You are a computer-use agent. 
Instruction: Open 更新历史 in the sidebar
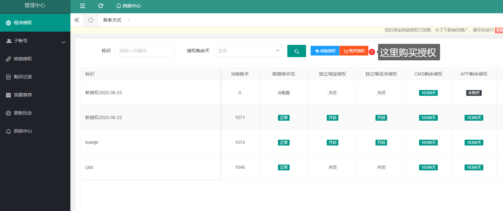click(x=35, y=113)
